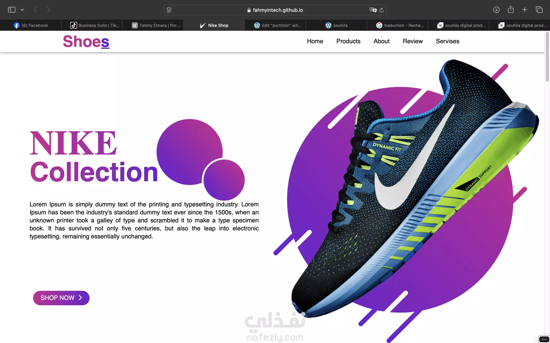
Task: Click the translate icon in the address bar
Action: tap(373, 10)
